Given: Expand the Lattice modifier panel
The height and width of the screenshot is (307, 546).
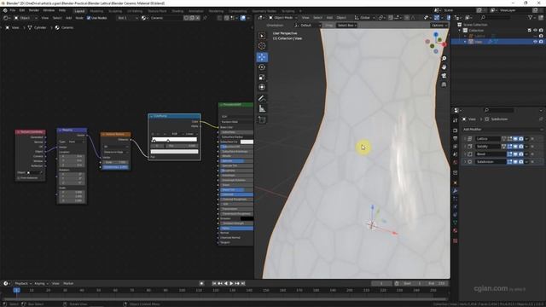Looking at the screenshot, I should pyautogui.click(x=465, y=138).
